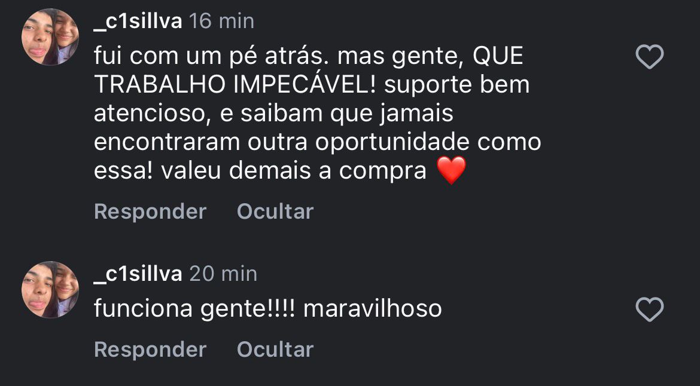Open profile picture of the 20 min comment

pos(51,290)
